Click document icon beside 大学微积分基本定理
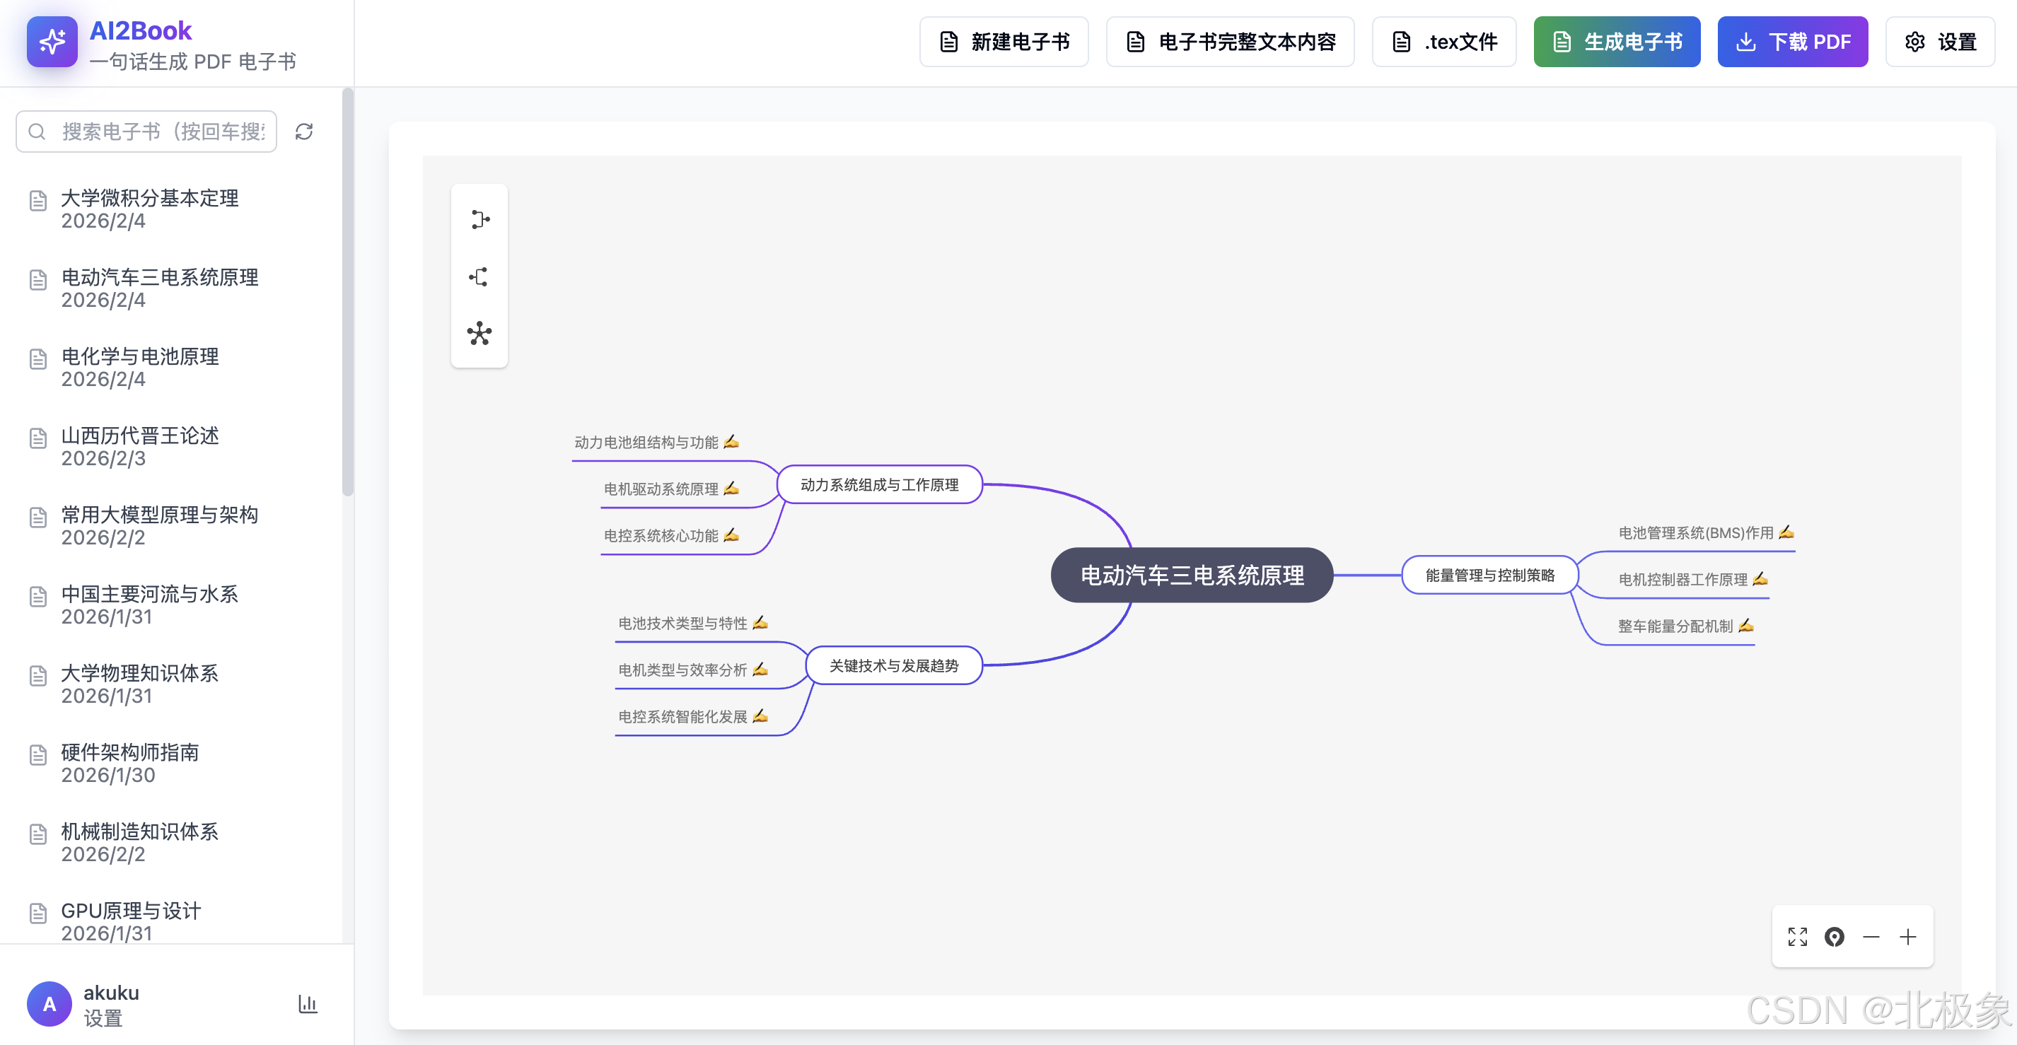 coord(38,202)
